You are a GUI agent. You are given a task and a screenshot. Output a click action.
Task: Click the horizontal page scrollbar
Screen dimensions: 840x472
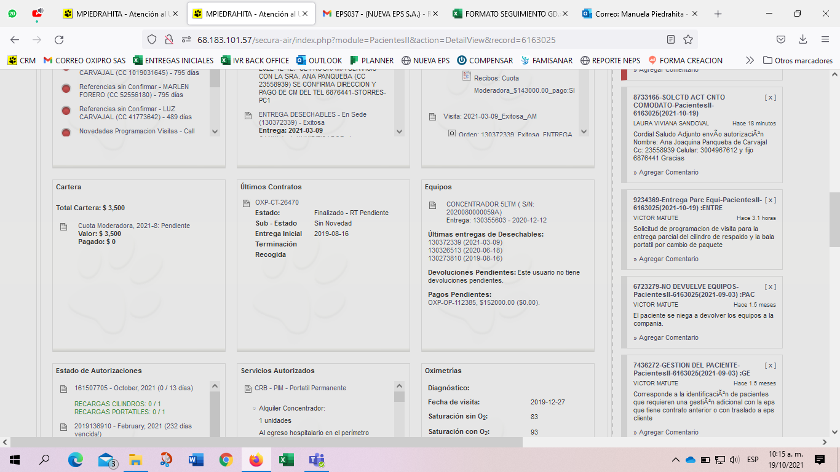[x=267, y=442]
